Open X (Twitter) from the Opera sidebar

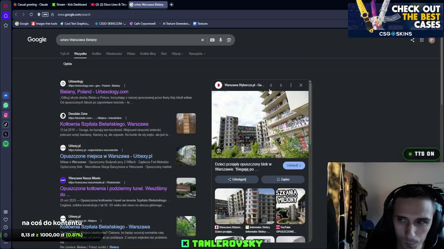click(x=6, y=134)
